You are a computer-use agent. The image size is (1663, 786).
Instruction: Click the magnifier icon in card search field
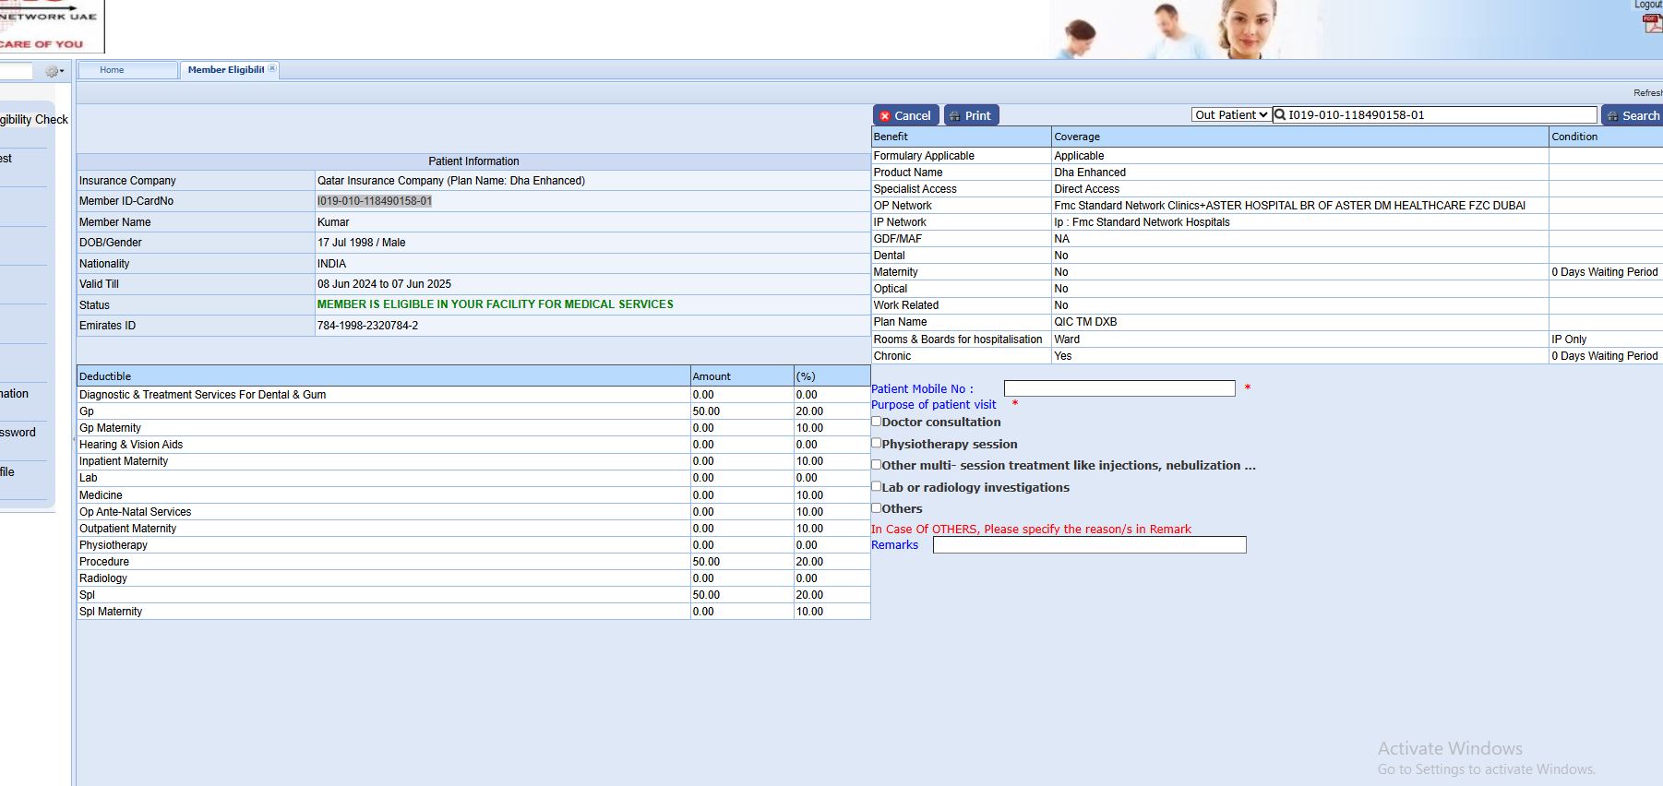[x=1280, y=115]
